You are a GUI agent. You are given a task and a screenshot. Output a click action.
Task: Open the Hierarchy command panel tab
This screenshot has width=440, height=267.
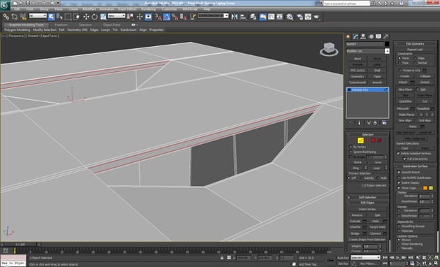tap(363, 36)
